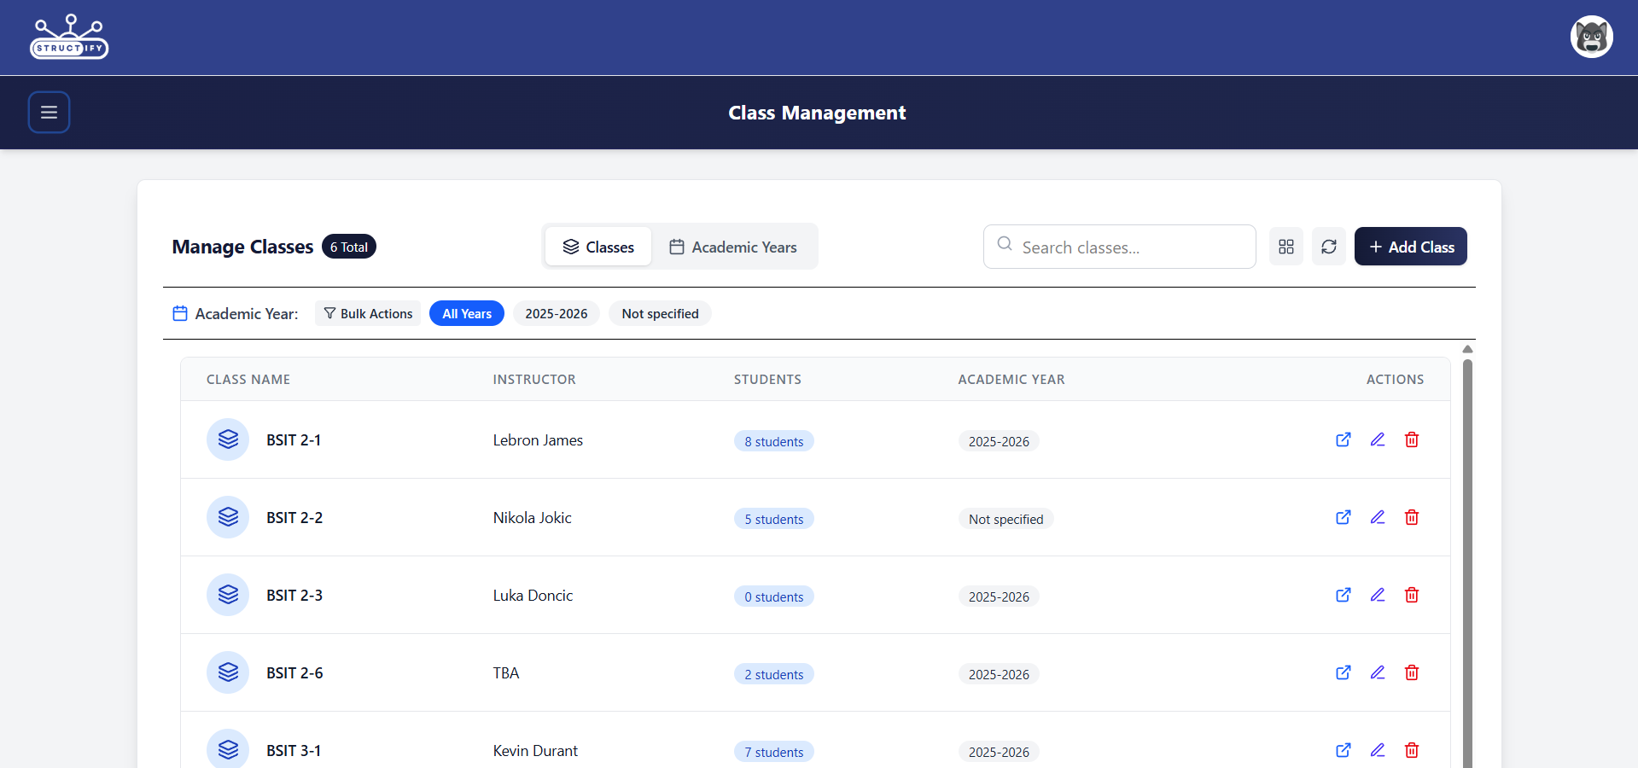Select instructor Luka Doncic

(x=533, y=596)
